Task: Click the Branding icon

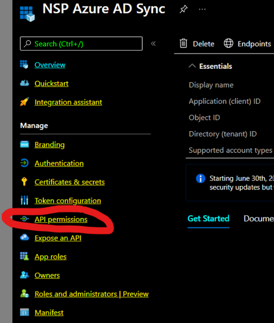Action: pos(24,144)
